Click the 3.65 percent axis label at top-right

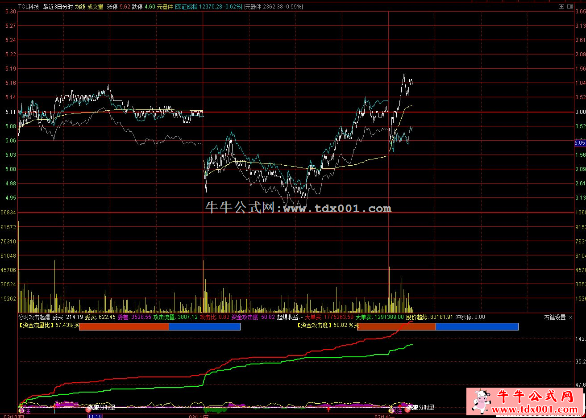click(580, 12)
